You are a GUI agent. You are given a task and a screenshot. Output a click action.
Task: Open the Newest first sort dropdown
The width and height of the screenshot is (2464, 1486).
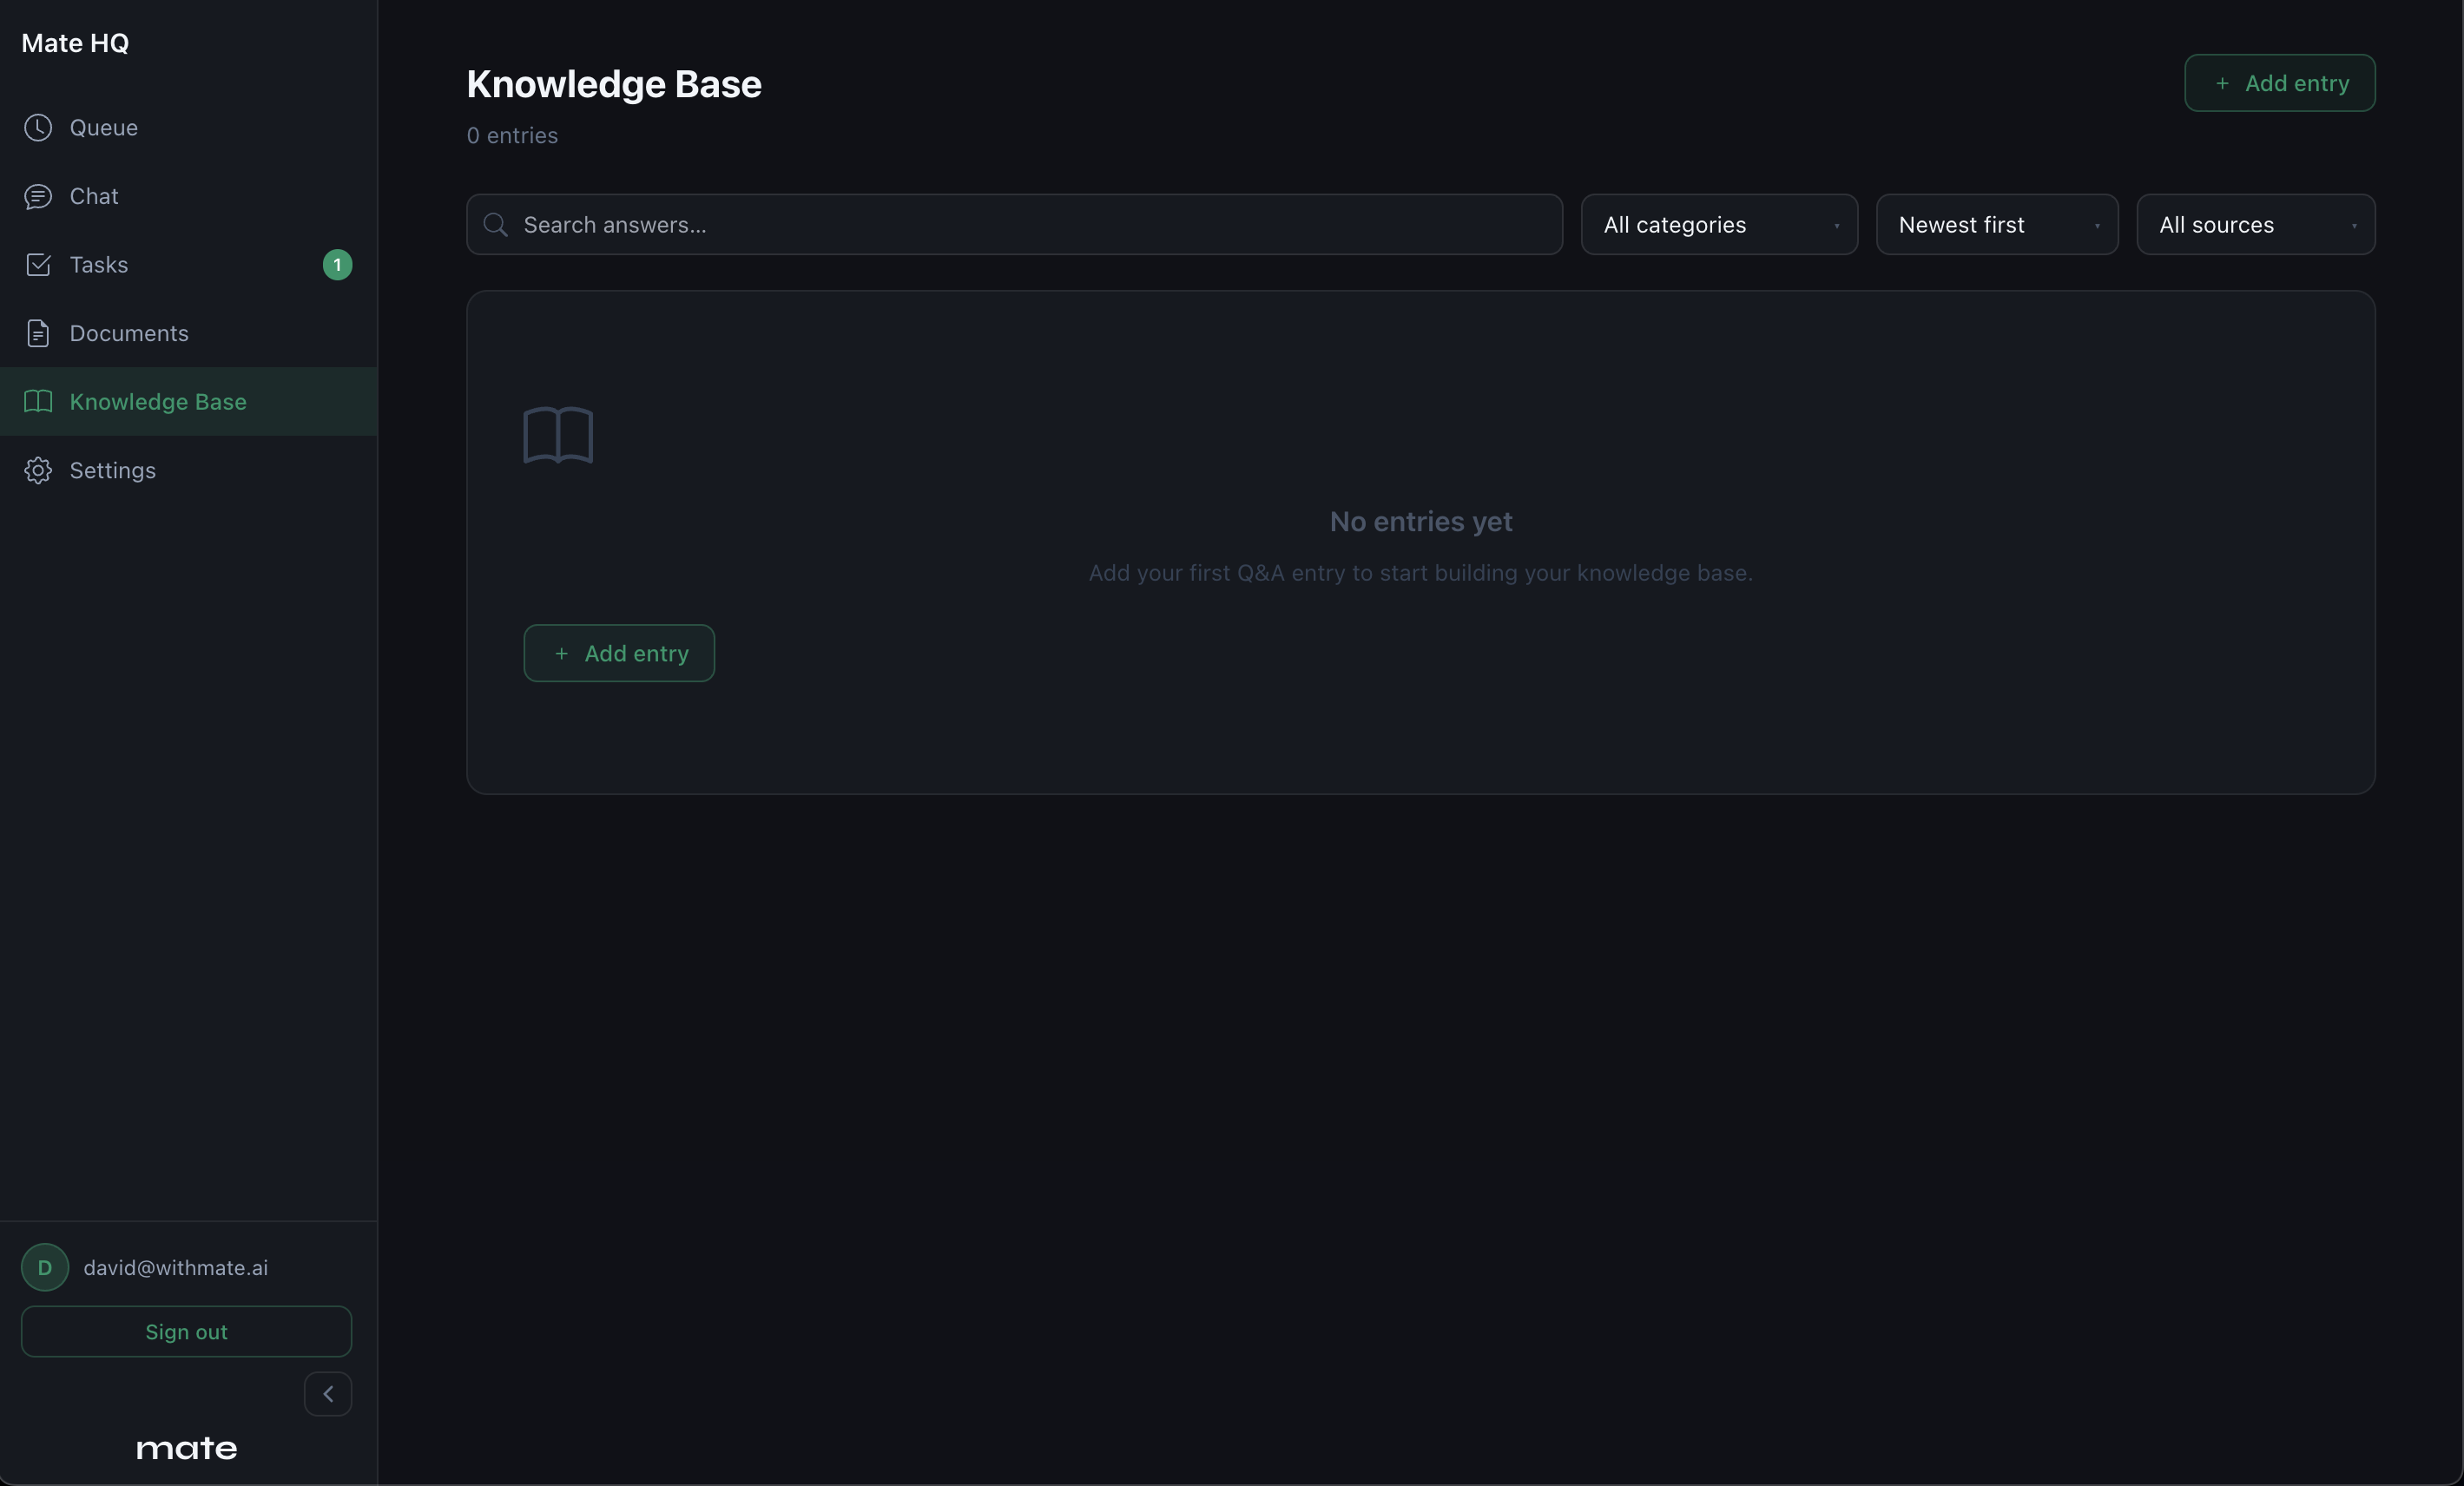pyautogui.click(x=1997, y=224)
